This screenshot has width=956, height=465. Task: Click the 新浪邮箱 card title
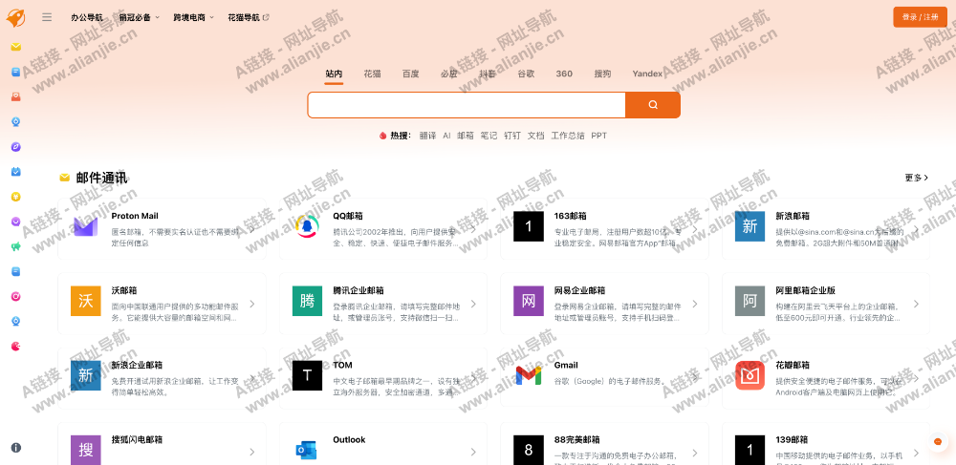pos(793,216)
